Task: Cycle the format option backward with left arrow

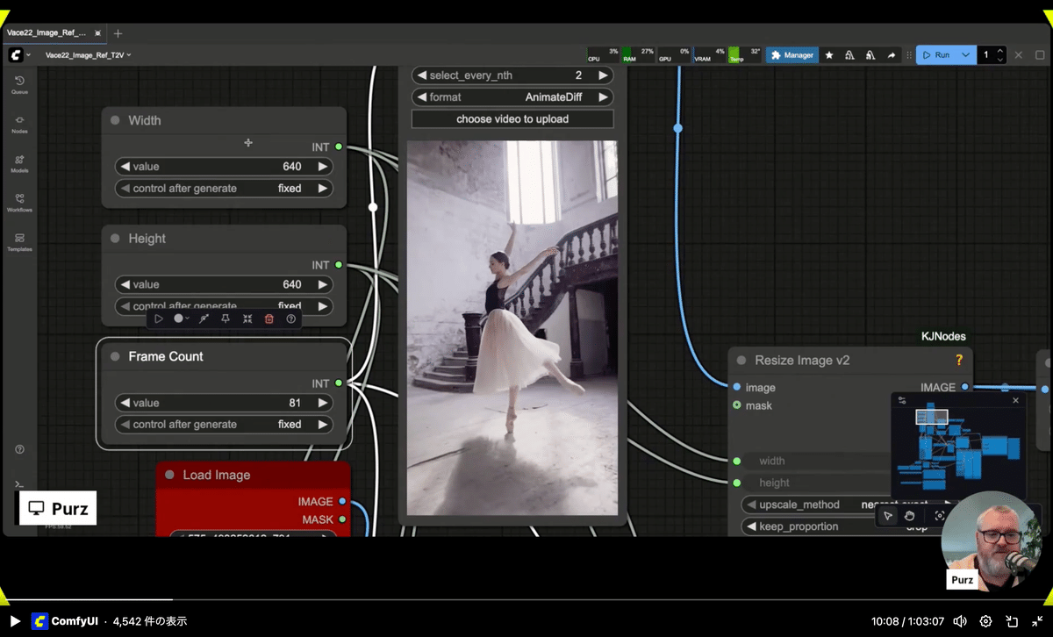Action: tap(421, 97)
